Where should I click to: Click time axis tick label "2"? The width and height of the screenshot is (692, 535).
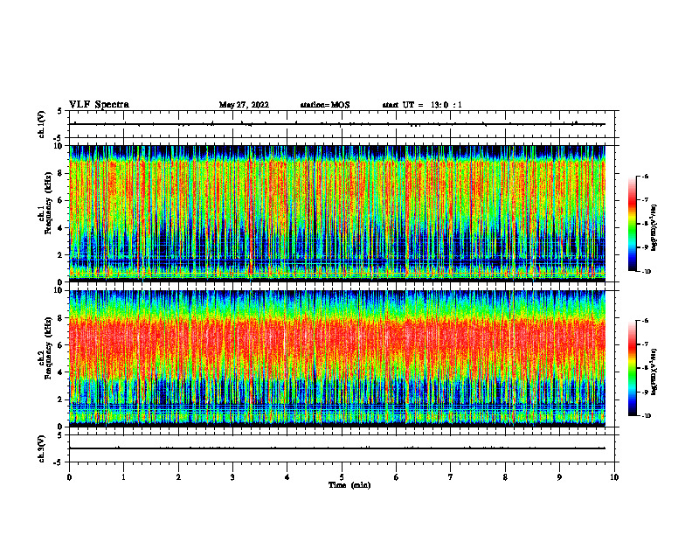(x=178, y=477)
